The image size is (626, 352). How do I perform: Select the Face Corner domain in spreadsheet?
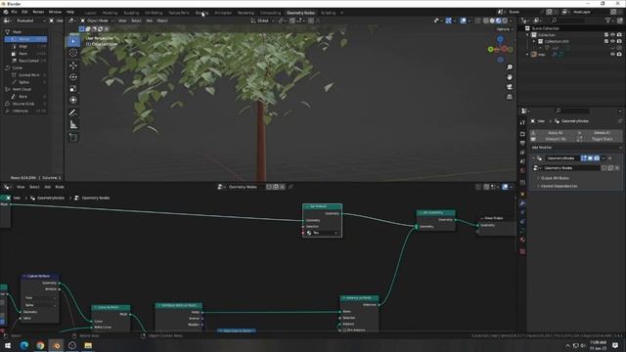tap(25, 61)
